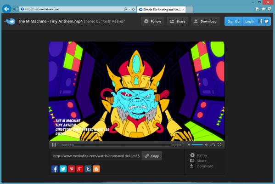The height and width of the screenshot is (184, 275).
Task: Open browser home page icon
Action: click(257, 9)
